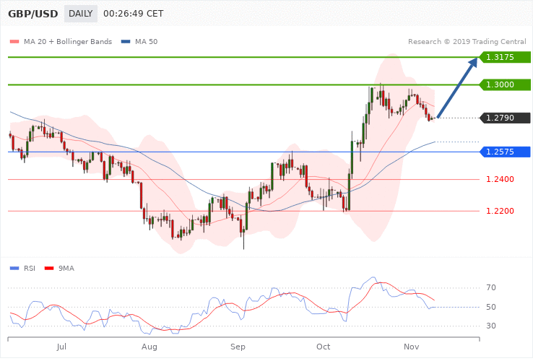Toggle the RSI indicator legend text

coord(30,268)
